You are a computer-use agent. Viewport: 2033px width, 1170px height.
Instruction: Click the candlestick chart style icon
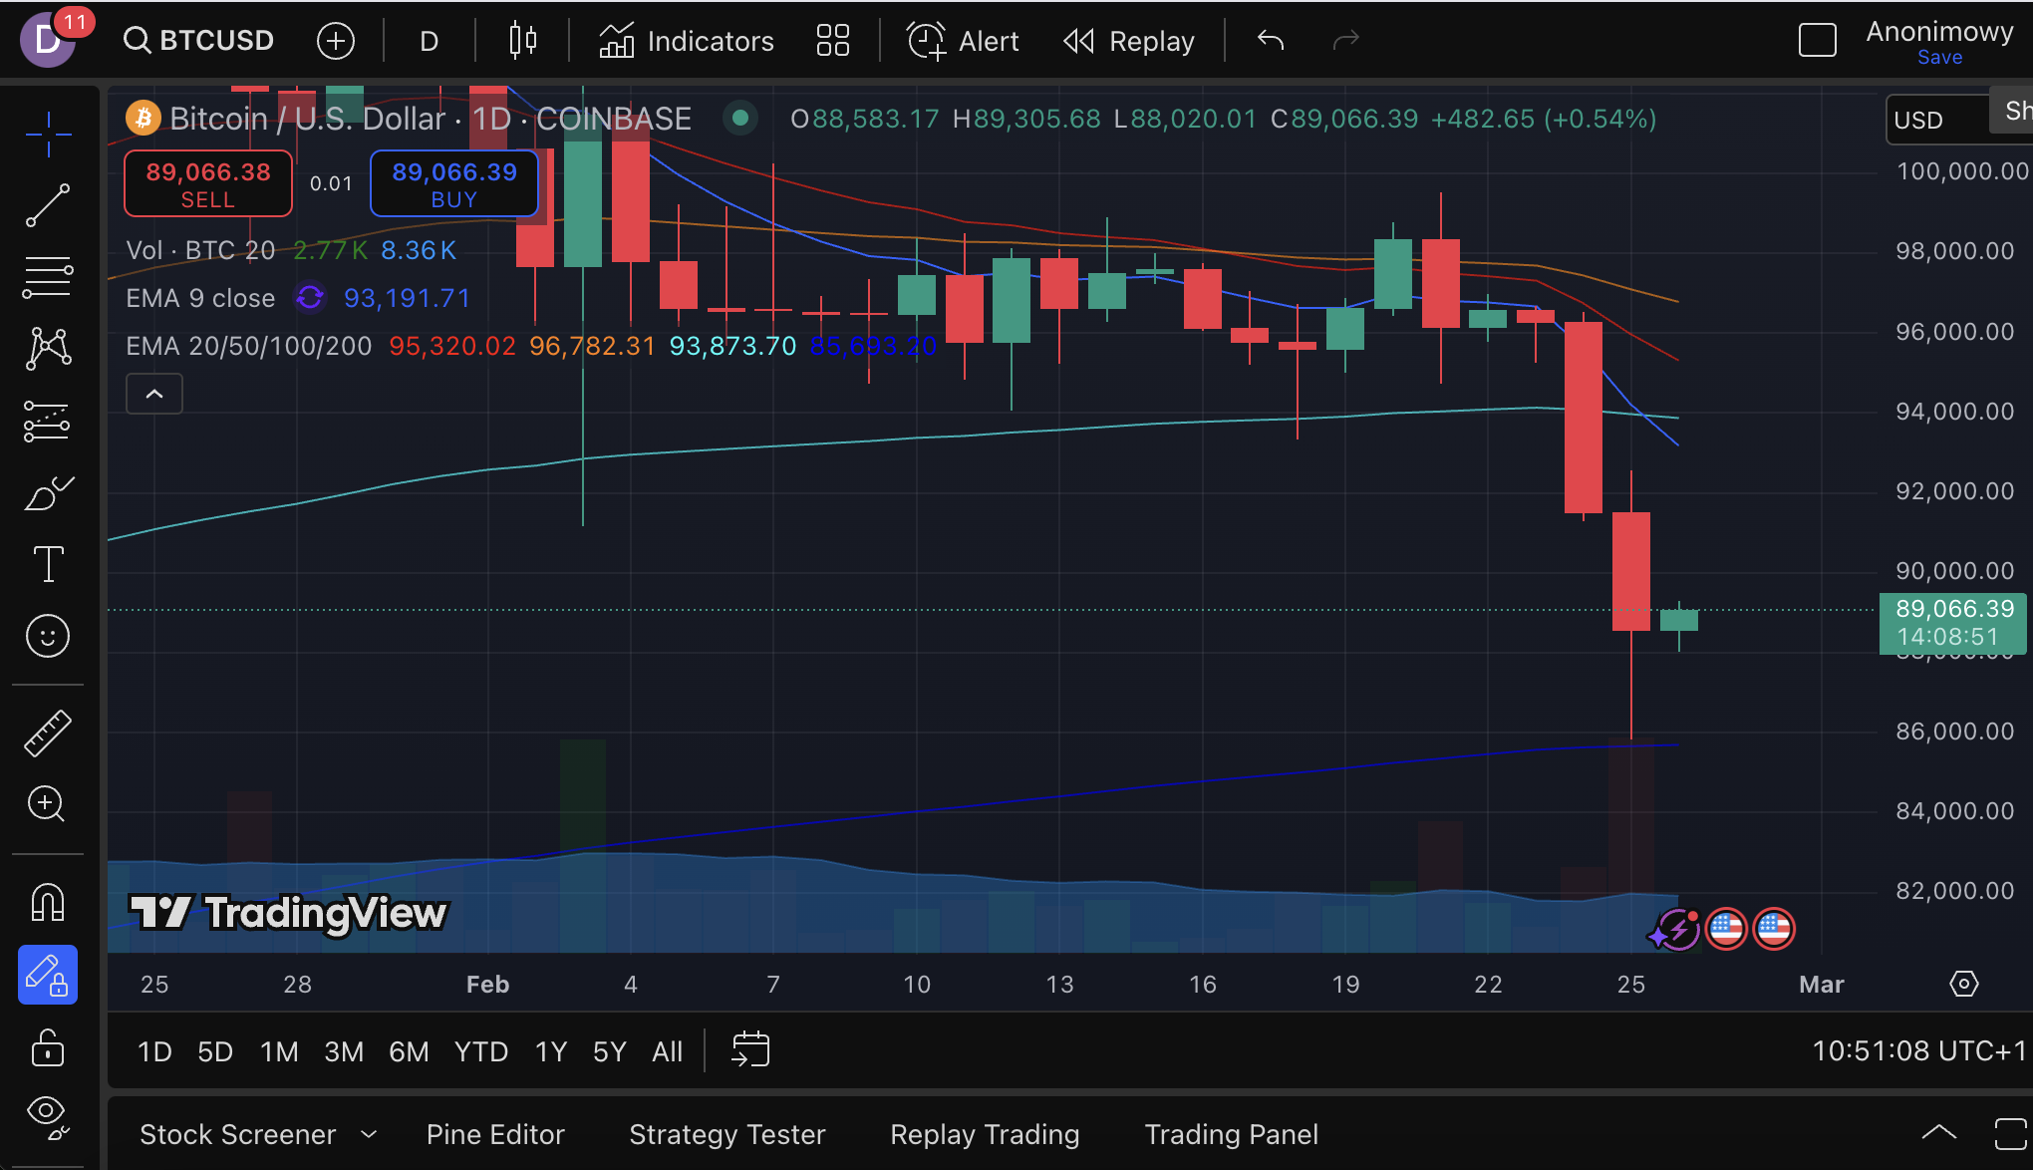click(522, 41)
